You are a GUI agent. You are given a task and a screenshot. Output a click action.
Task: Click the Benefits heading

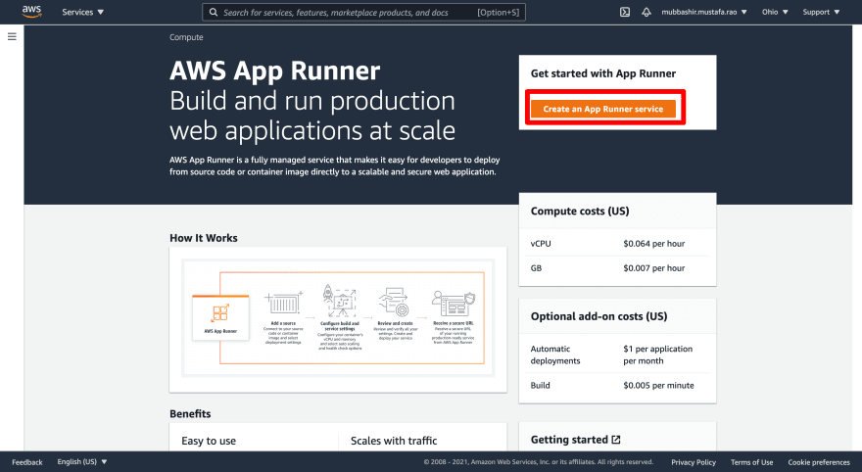(190, 414)
